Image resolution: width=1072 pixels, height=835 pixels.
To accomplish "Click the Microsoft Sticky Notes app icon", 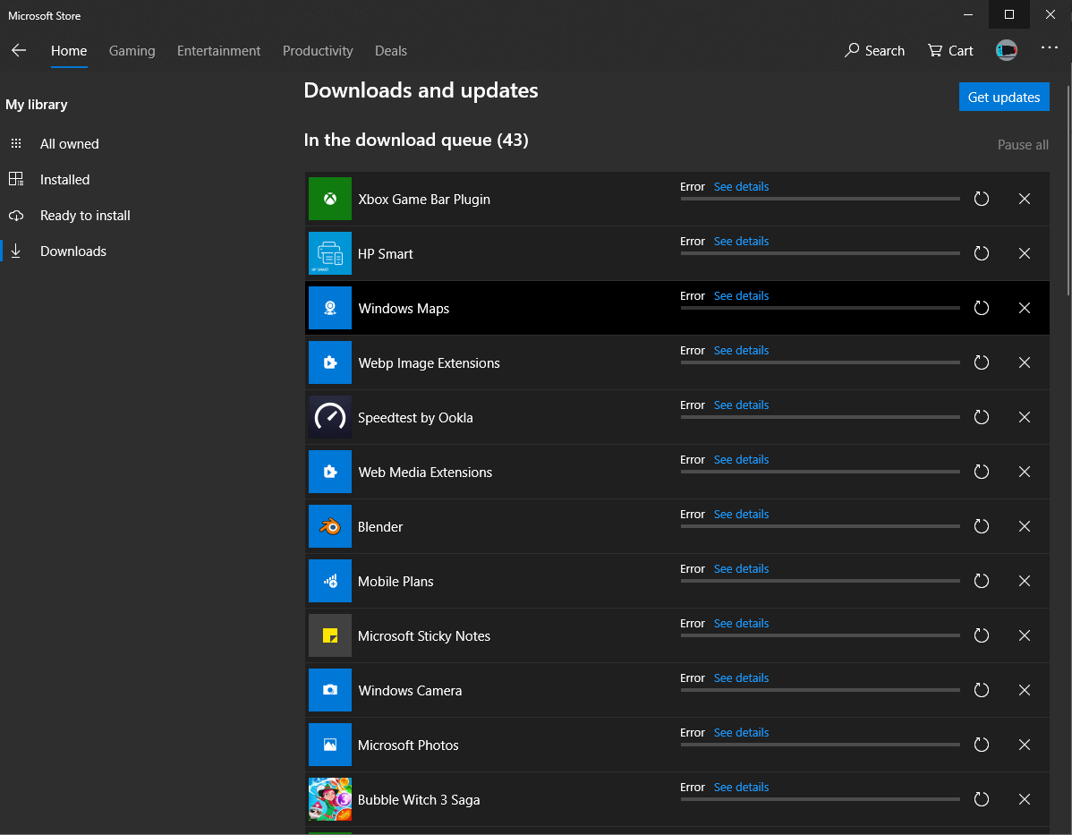I will pos(330,635).
